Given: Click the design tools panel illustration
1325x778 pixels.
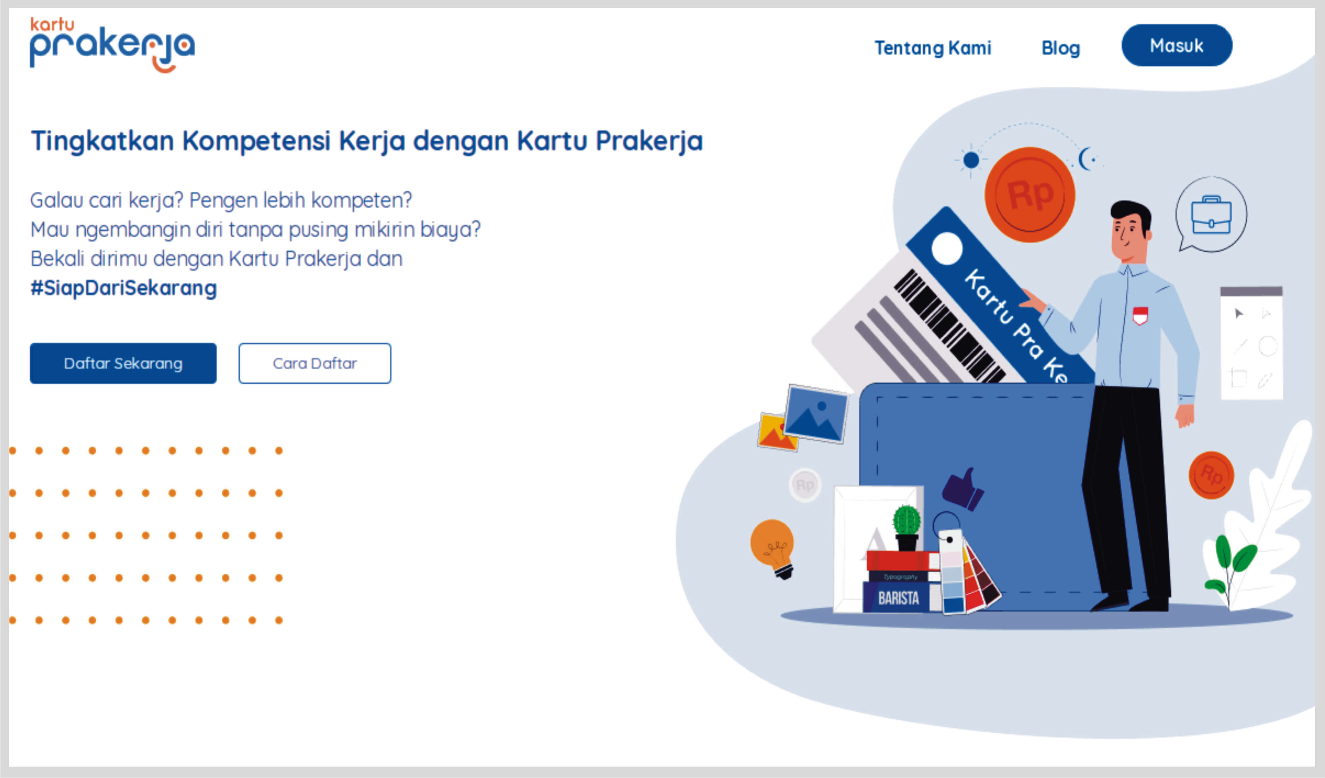Looking at the screenshot, I should click(1251, 343).
